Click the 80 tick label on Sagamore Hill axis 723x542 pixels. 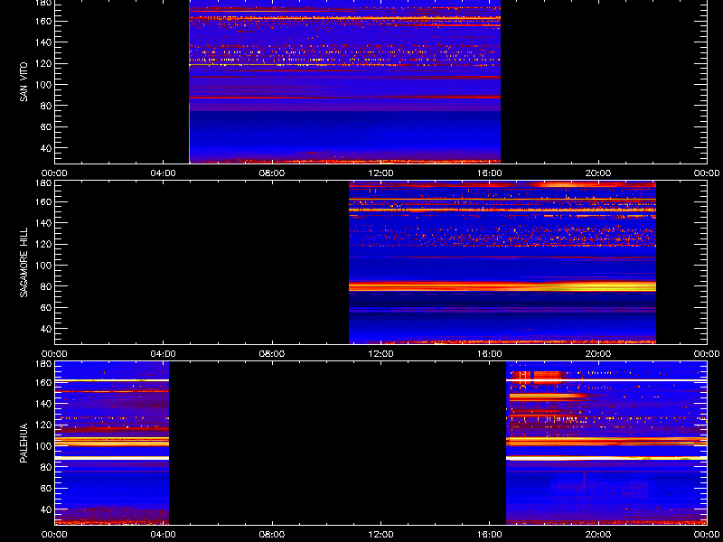pyautogui.click(x=46, y=286)
